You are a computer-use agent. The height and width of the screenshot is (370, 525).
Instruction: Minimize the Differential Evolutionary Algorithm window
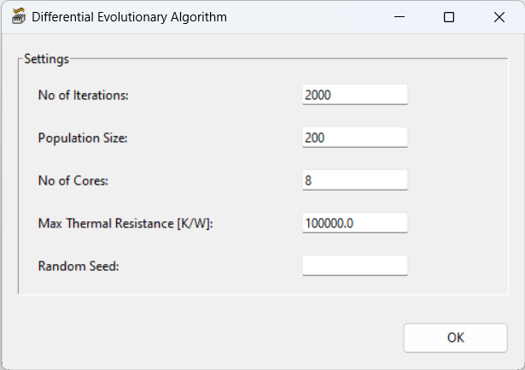pyautogui.click(x=400, y=17)
